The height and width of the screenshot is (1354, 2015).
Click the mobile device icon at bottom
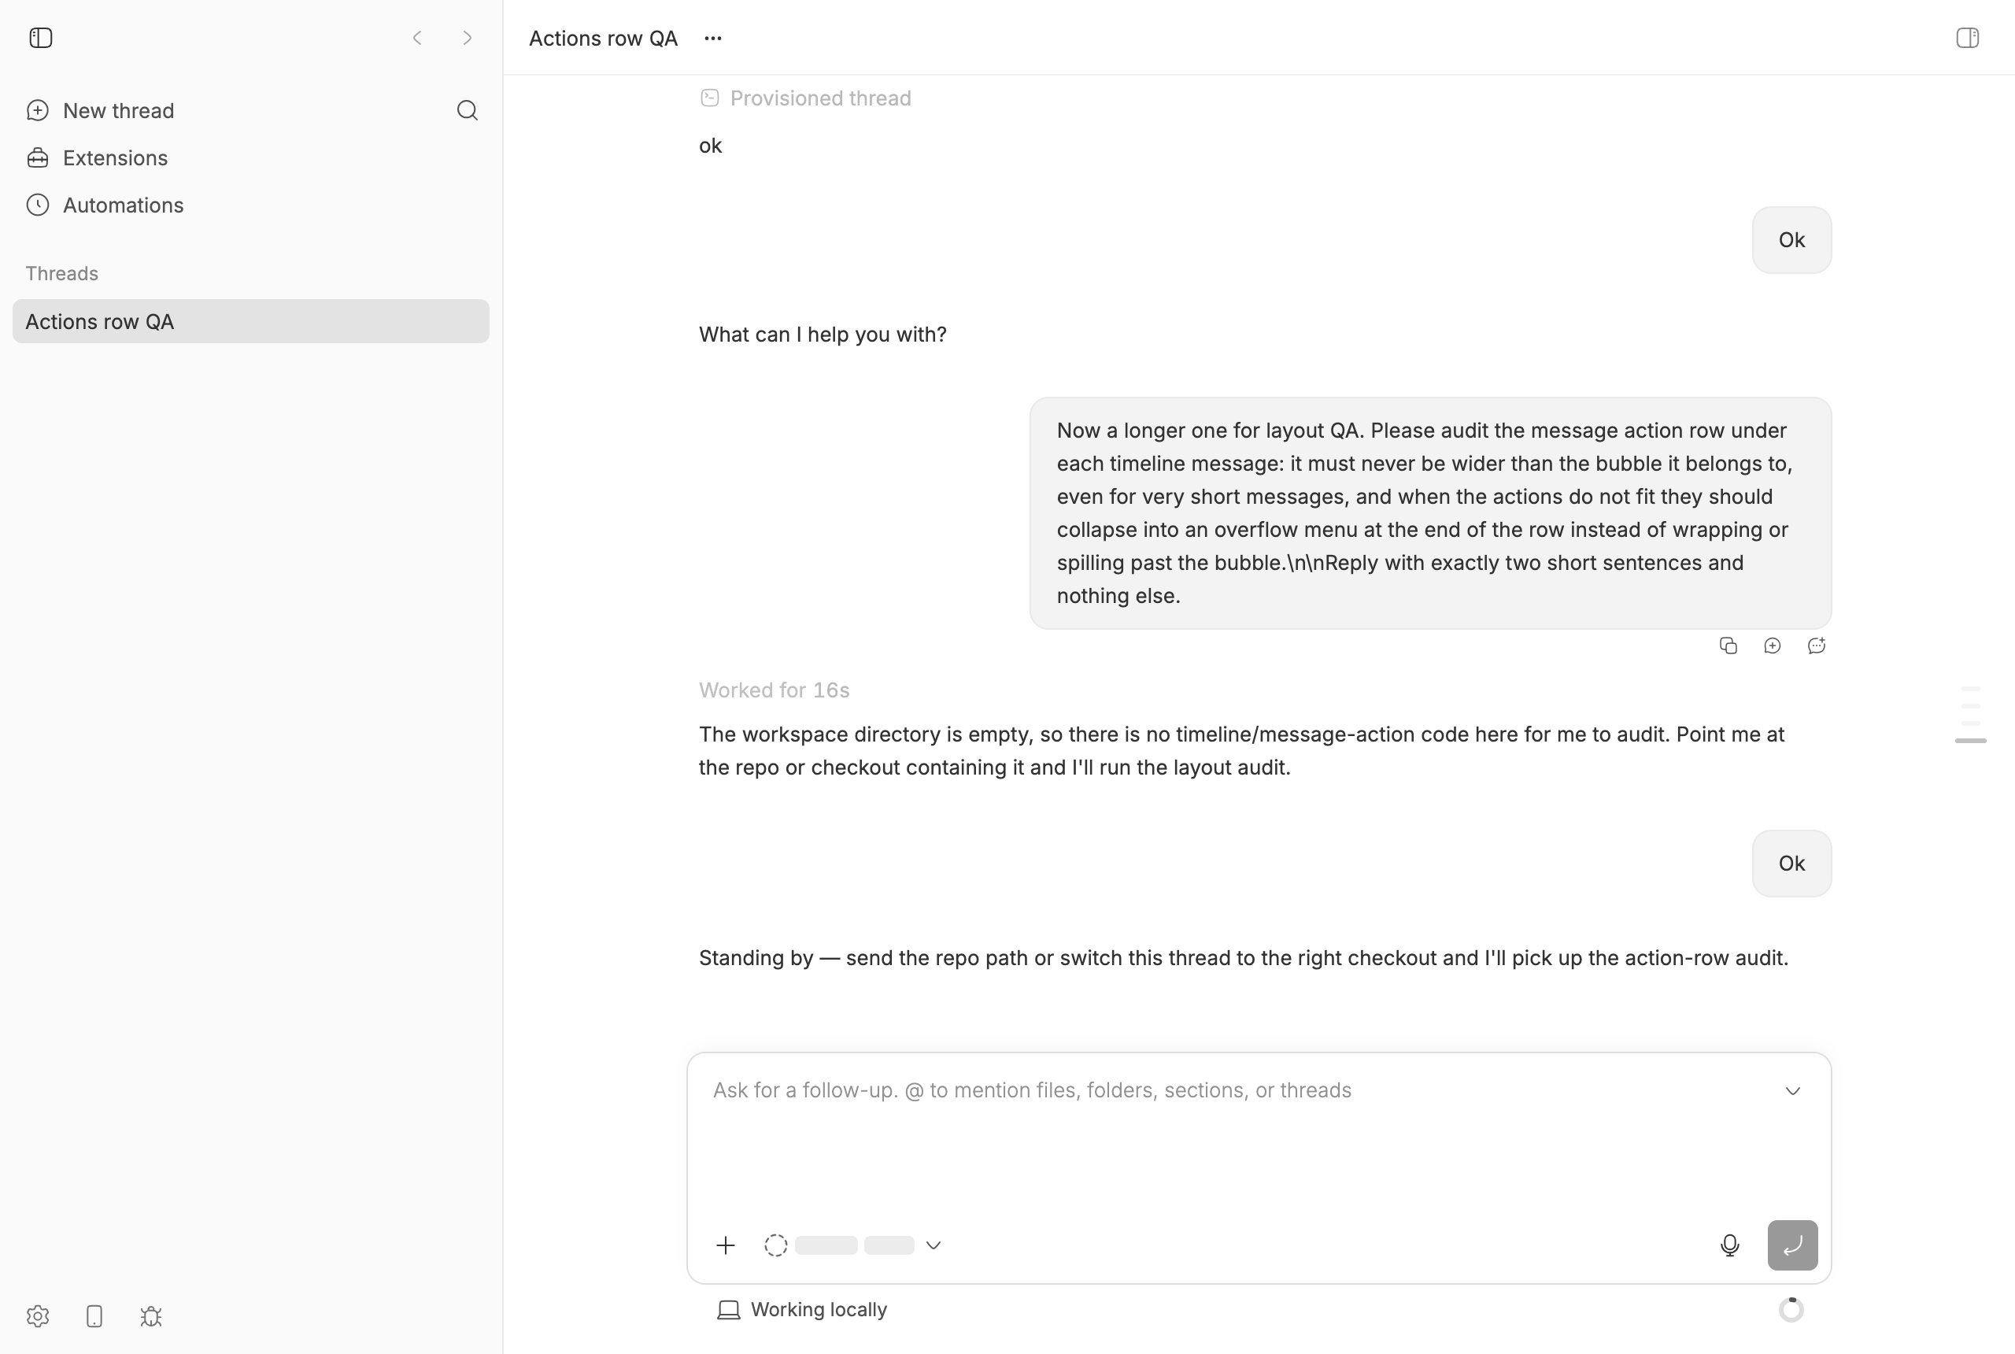pos(94,1316)
